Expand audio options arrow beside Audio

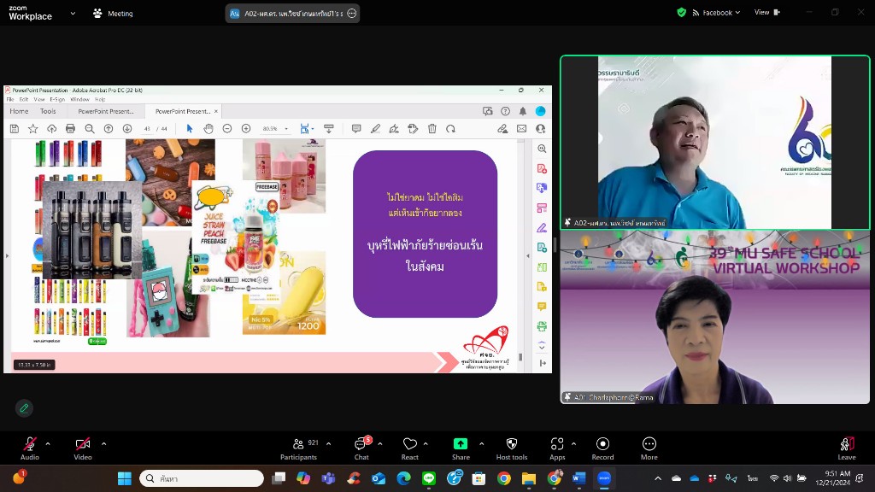pos(48,444)
